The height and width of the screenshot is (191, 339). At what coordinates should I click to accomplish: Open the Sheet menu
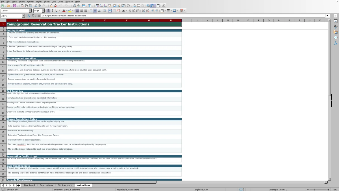47,1
